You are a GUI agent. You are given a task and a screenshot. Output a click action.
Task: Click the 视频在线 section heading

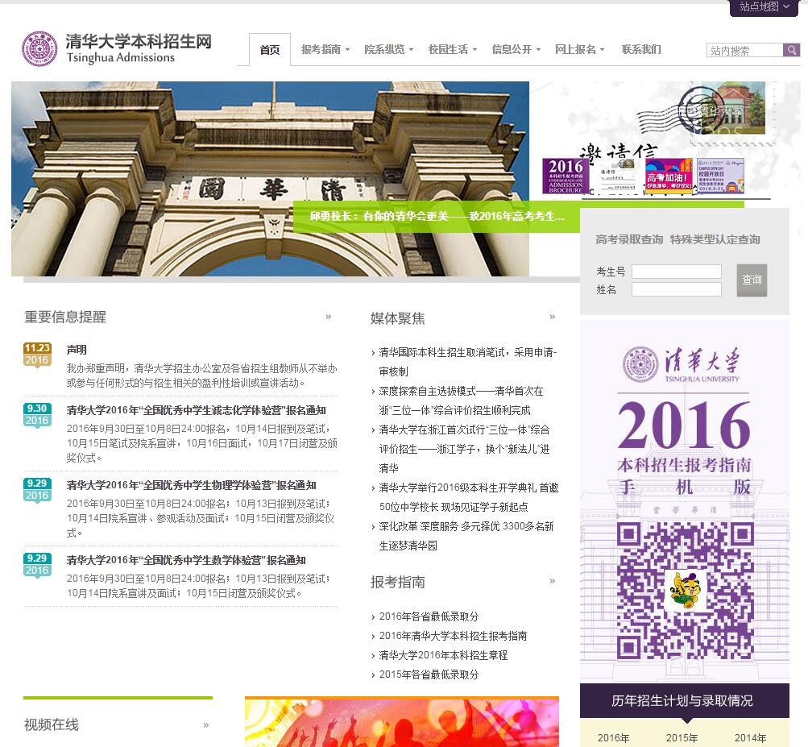pyautogui.click(x=52, y=724)
